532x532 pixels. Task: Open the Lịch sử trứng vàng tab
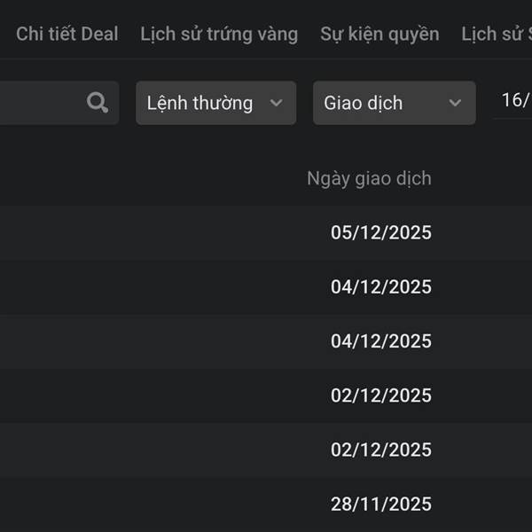pyautogui.click(x=219, y=35)
